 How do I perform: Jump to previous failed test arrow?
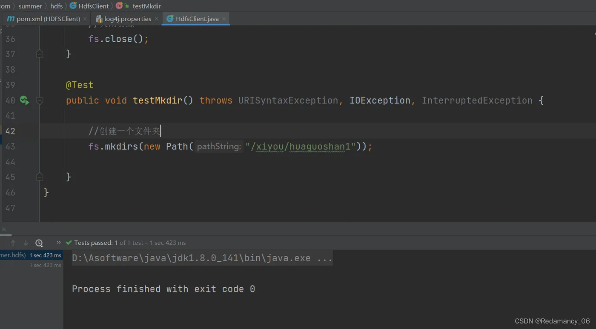coord(13,243)
